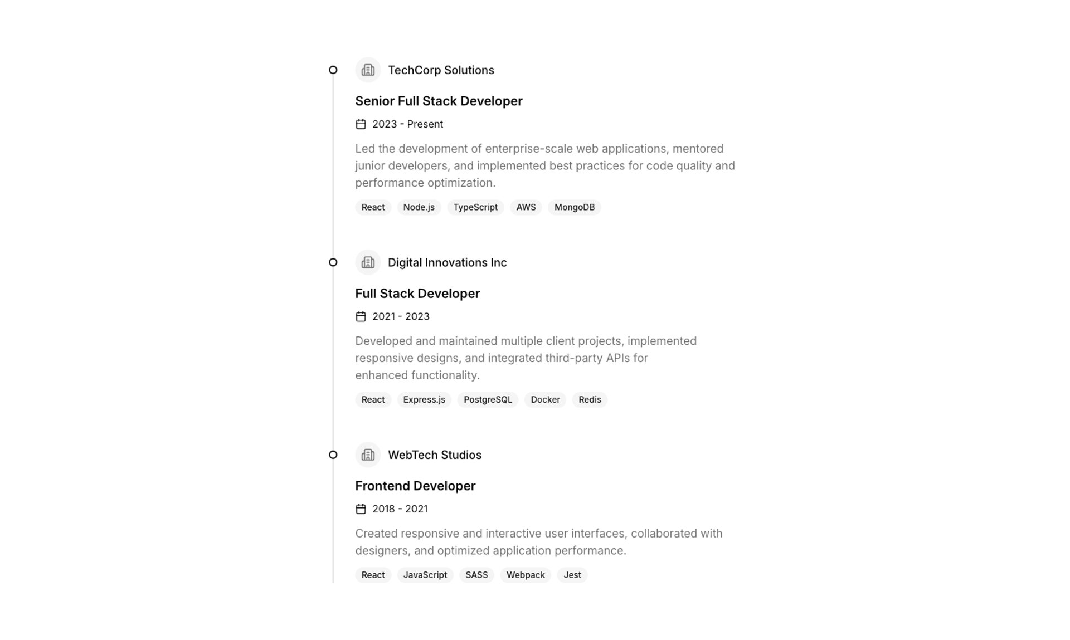The image size is (1070, 640).
Task: Open the Senior Full Stack Developer heading
Action: (439, 101)
